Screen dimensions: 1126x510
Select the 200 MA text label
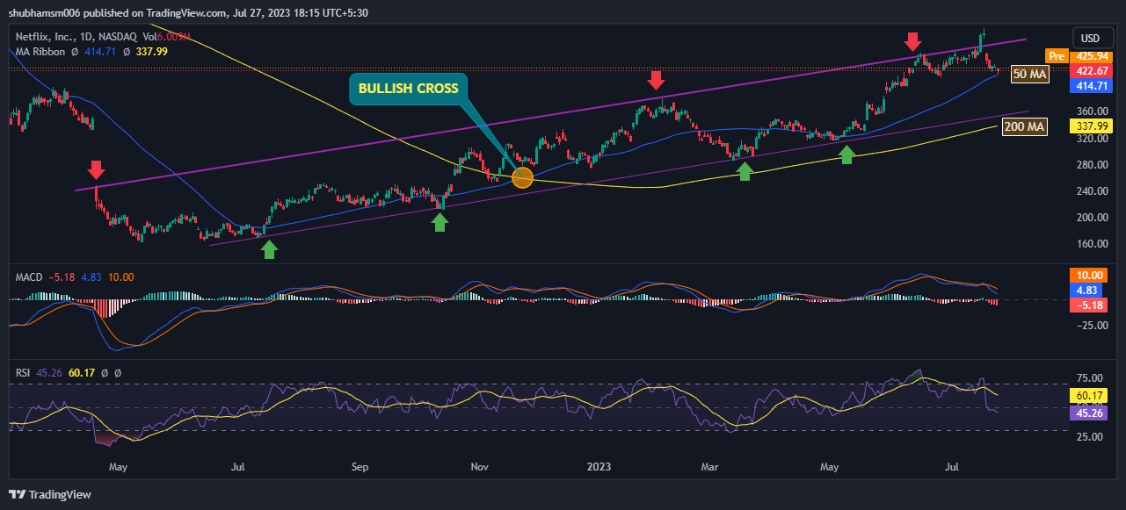point(1024,127)
